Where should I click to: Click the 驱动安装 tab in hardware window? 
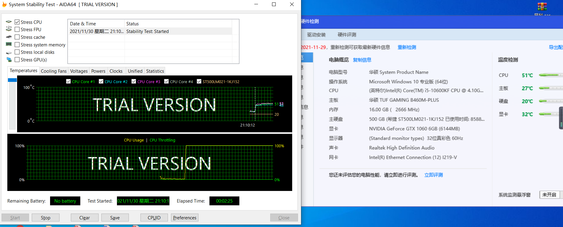pyautogui.click(x=316, y=35)
